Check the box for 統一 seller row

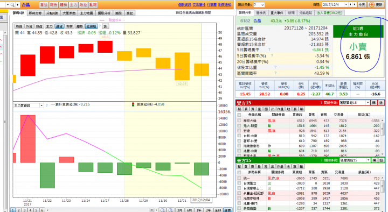pyautogui.click(x=239, y=178)
